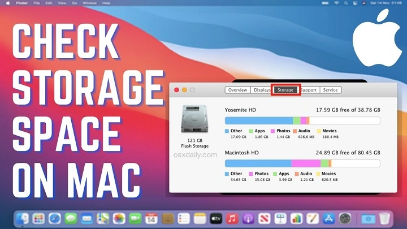Launch the Music app from Dock
Screen dimensions: 407x229
point(232,218)
